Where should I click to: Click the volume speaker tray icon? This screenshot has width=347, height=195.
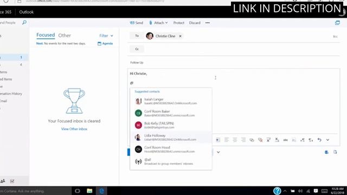click(x=300, y=191)
